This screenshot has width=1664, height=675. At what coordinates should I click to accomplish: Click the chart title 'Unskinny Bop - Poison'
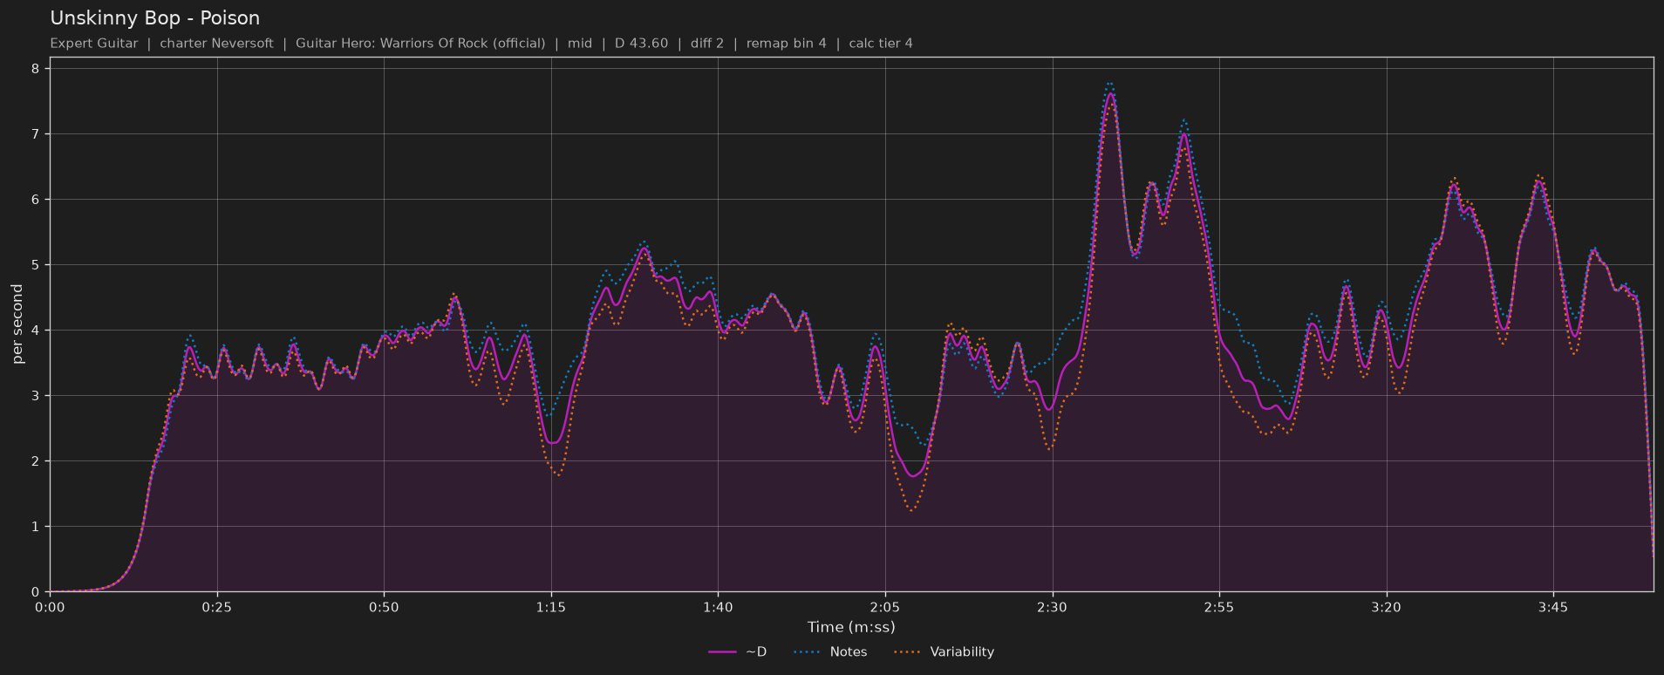click(155, 18)
